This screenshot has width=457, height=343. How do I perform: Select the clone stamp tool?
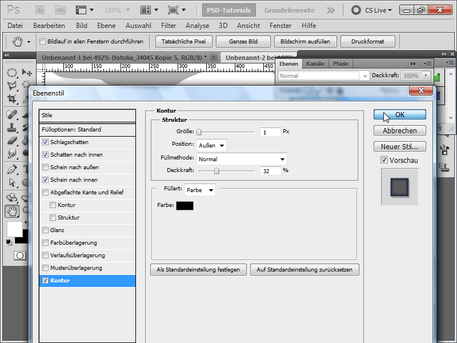[11, 127]
